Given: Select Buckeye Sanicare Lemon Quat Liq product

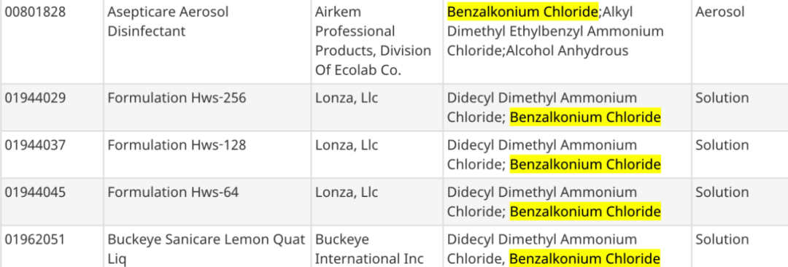Looking at the screenshot, I should click(206, 249).
